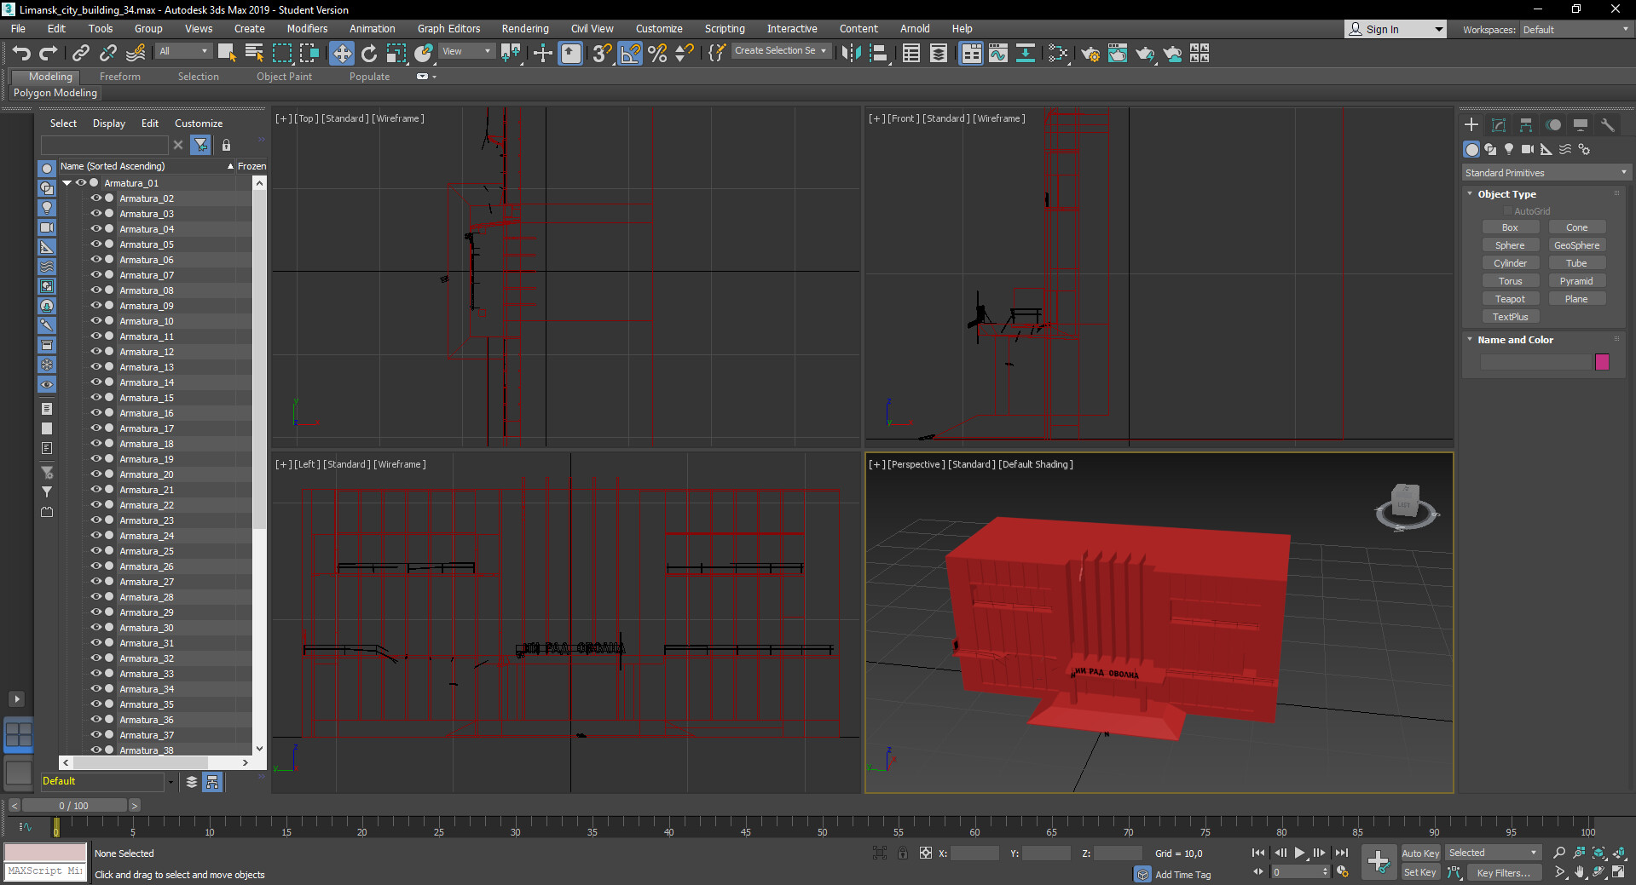Toggle Angle Snap in main toolbar

pyautogui.click(x=630, y=54)
